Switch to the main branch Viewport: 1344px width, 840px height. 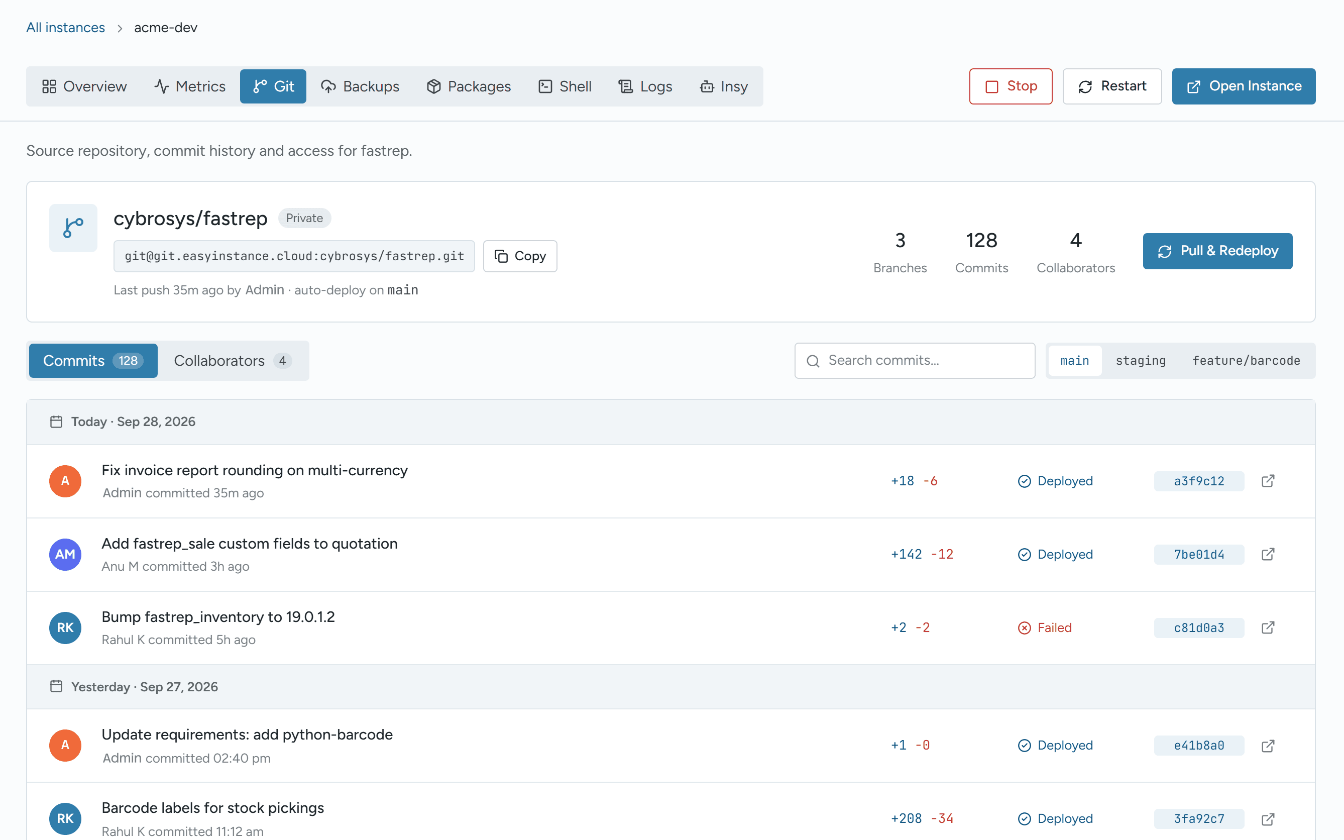(x=1075, y=361)
